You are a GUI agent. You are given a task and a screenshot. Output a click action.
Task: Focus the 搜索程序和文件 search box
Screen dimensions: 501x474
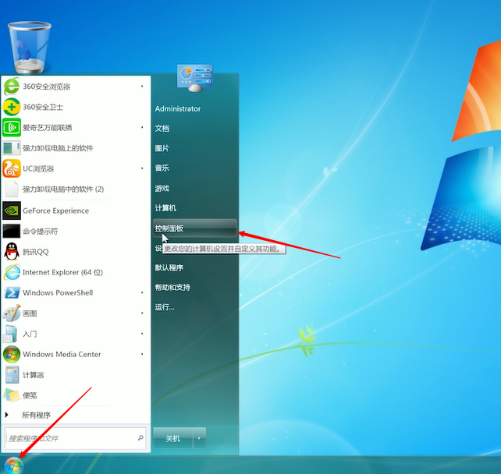click(76, 438)
